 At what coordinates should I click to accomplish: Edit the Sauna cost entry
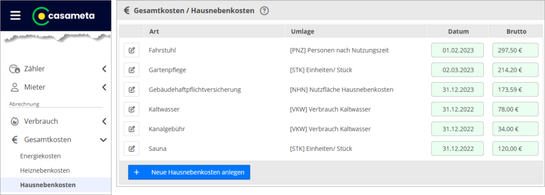[x=131, y=148]
